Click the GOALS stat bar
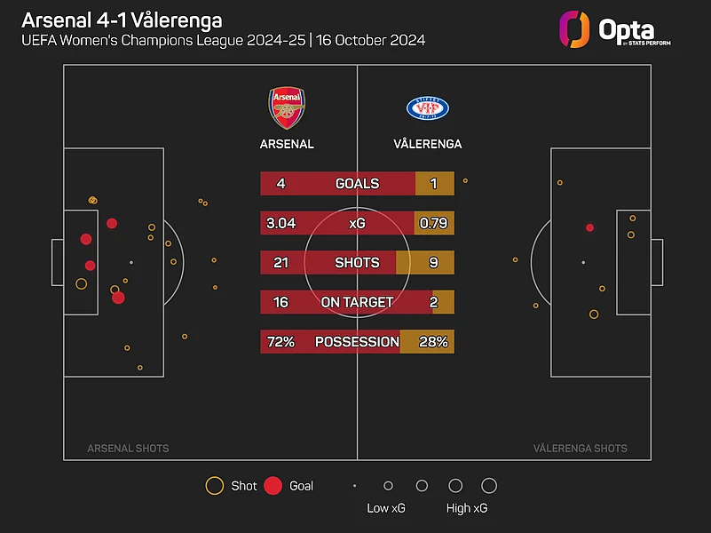 point(357,184)
